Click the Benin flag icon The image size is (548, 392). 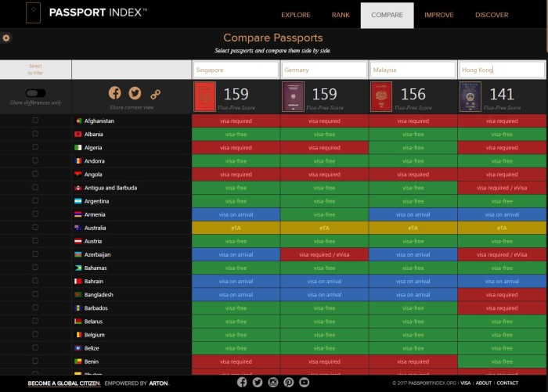point(78,361)
